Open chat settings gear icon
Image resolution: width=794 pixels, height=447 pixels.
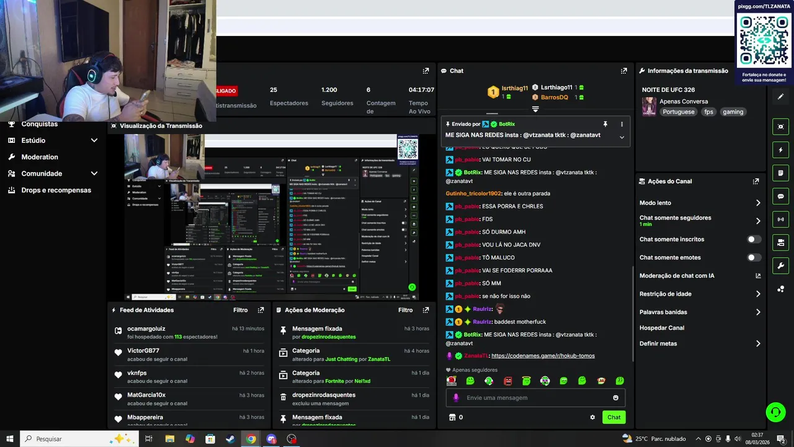coord(592,417)
